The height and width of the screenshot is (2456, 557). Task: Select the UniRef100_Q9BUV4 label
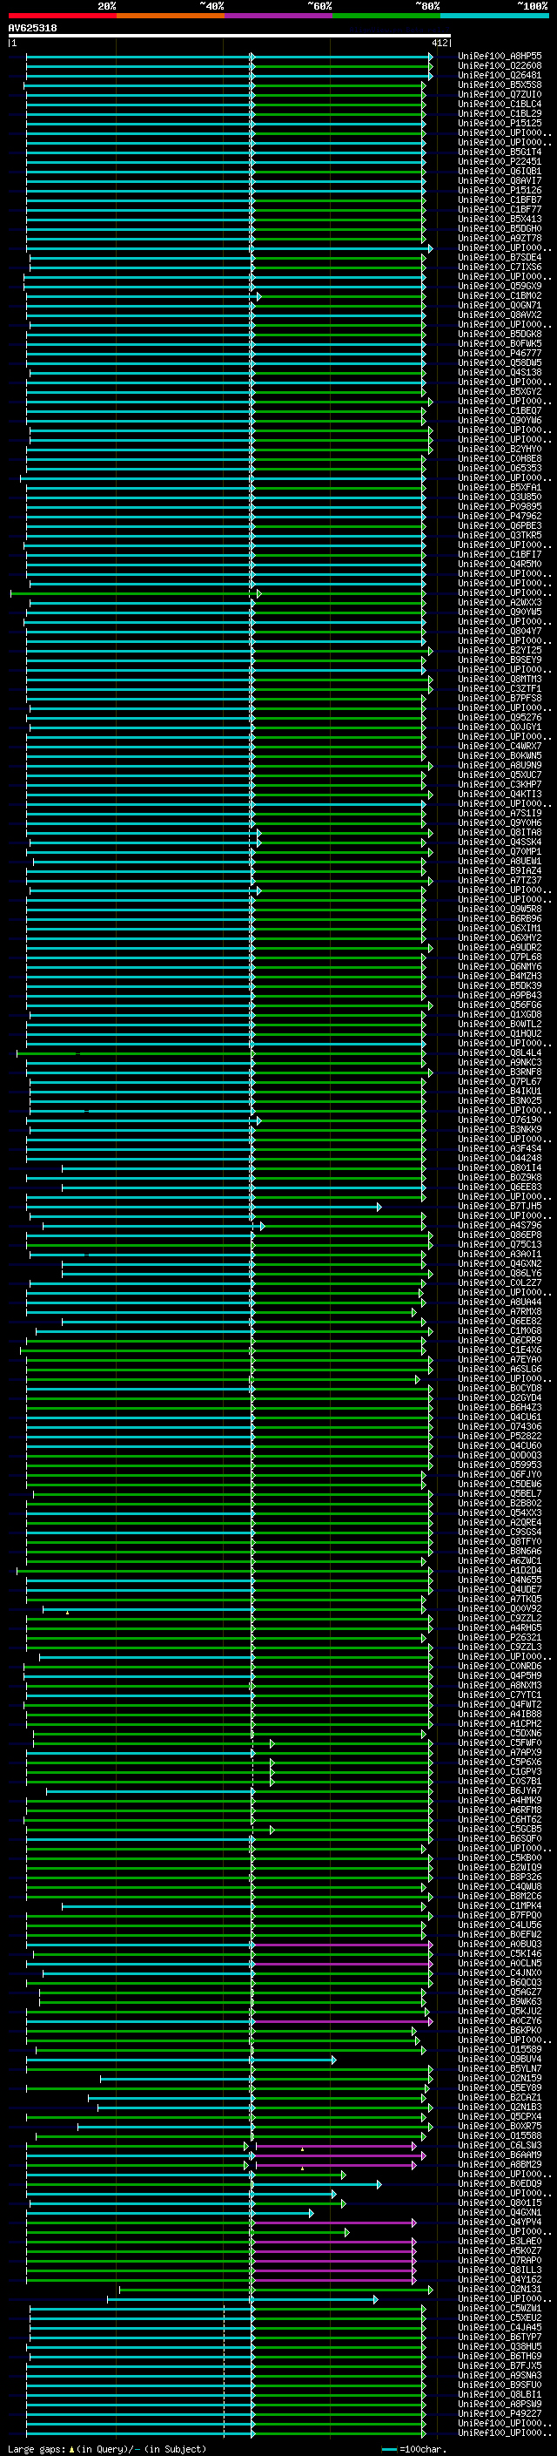pyautogui.click(x=500, y=2059)
